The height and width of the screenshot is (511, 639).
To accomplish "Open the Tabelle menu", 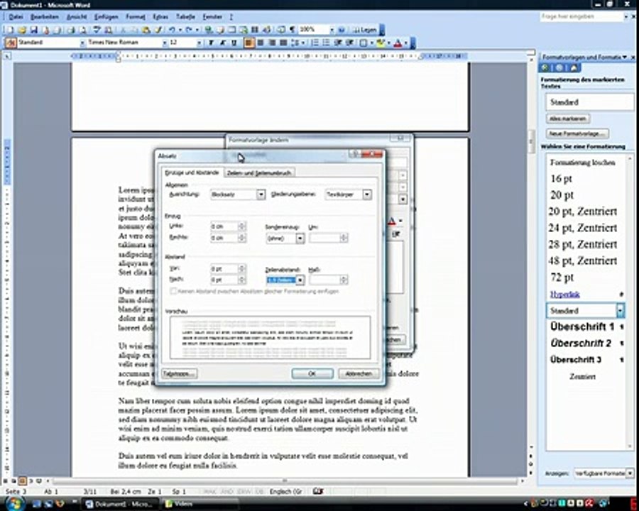I will pos(185,17).
